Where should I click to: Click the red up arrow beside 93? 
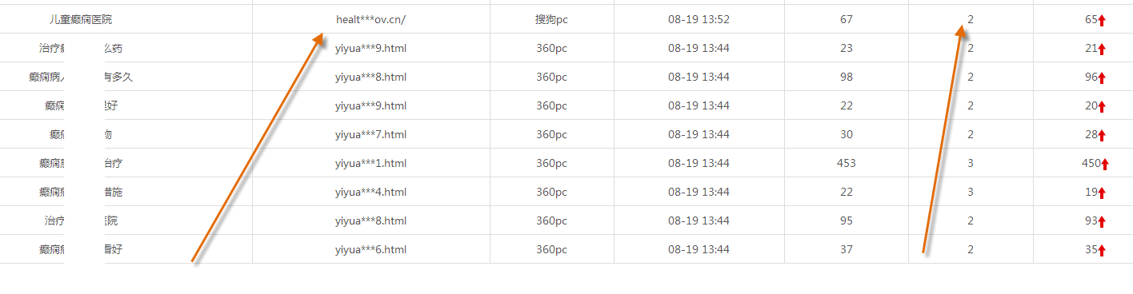1102,221
